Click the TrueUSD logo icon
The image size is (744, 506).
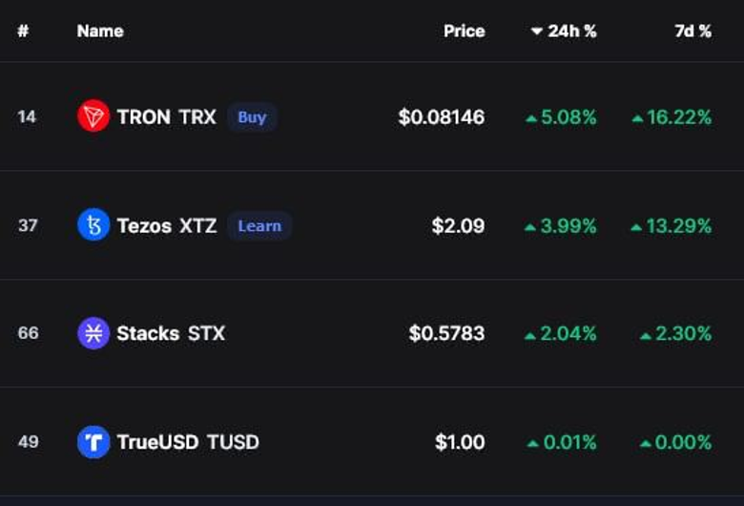click(x=93, y=442)
